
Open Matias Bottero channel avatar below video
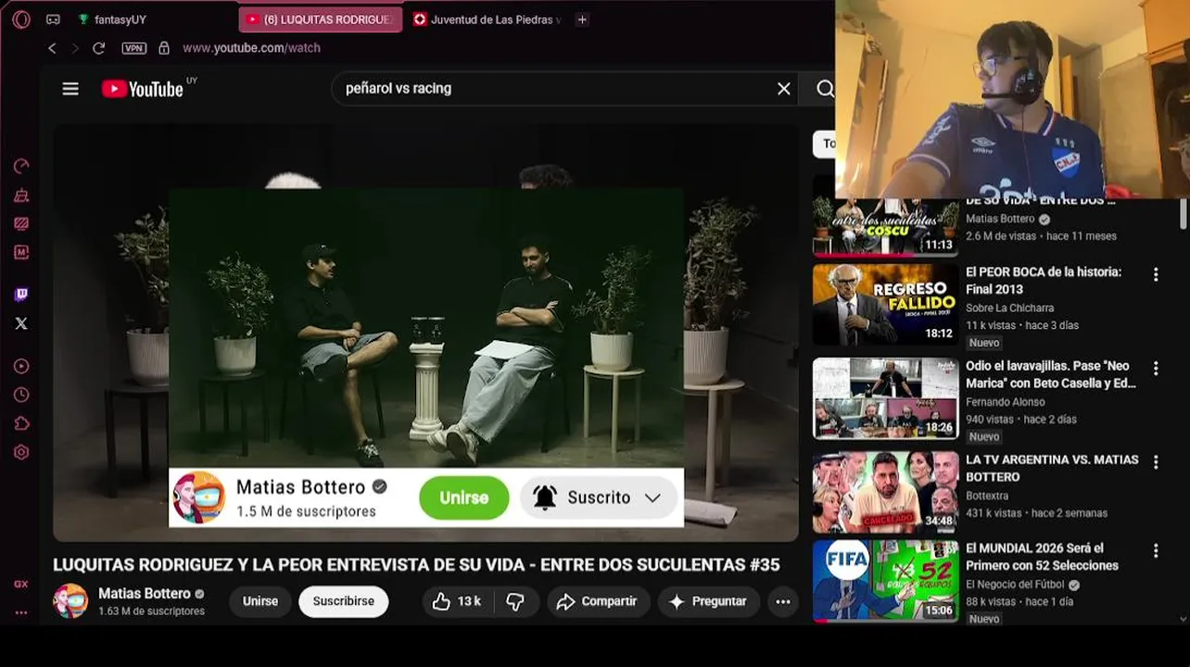(70, 601)
